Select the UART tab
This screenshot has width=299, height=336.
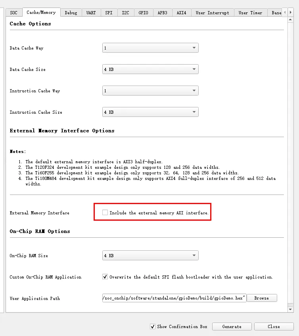pos(91,13)
